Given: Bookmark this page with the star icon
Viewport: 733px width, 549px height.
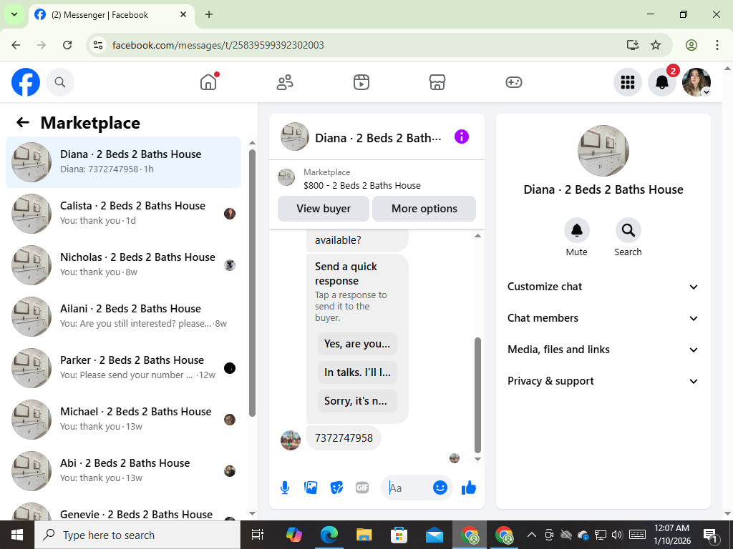Looking at the screenshot, I should click(656, 45).
